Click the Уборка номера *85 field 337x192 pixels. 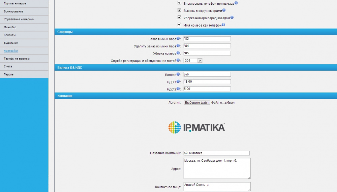(x=207, y=53)
